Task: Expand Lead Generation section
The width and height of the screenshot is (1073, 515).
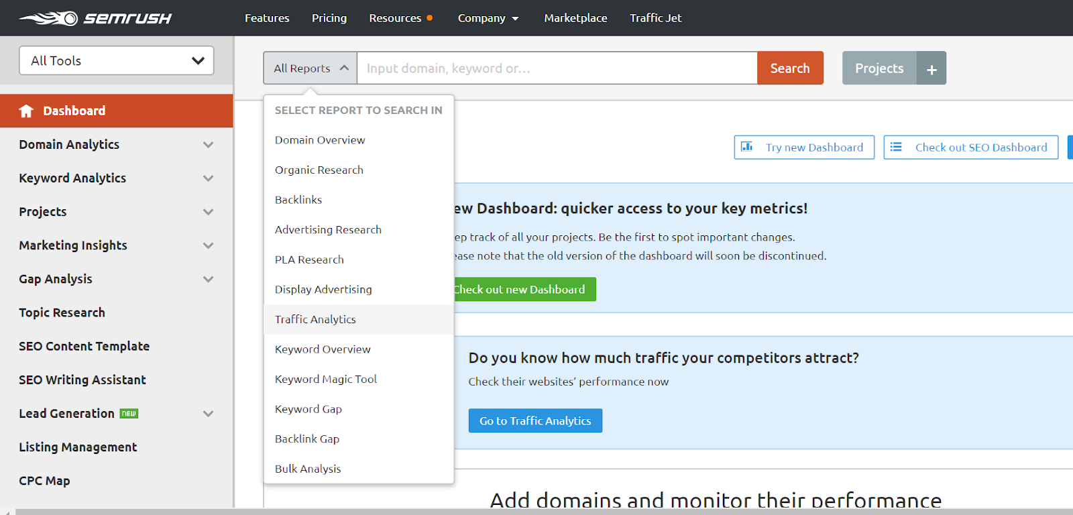Action: [x=209, y=414]
